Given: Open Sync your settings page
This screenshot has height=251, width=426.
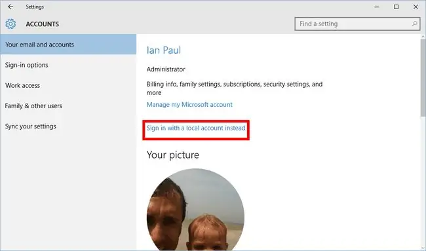Looking at the screenshot, I should pyautogui.click(x=68, y=126).
